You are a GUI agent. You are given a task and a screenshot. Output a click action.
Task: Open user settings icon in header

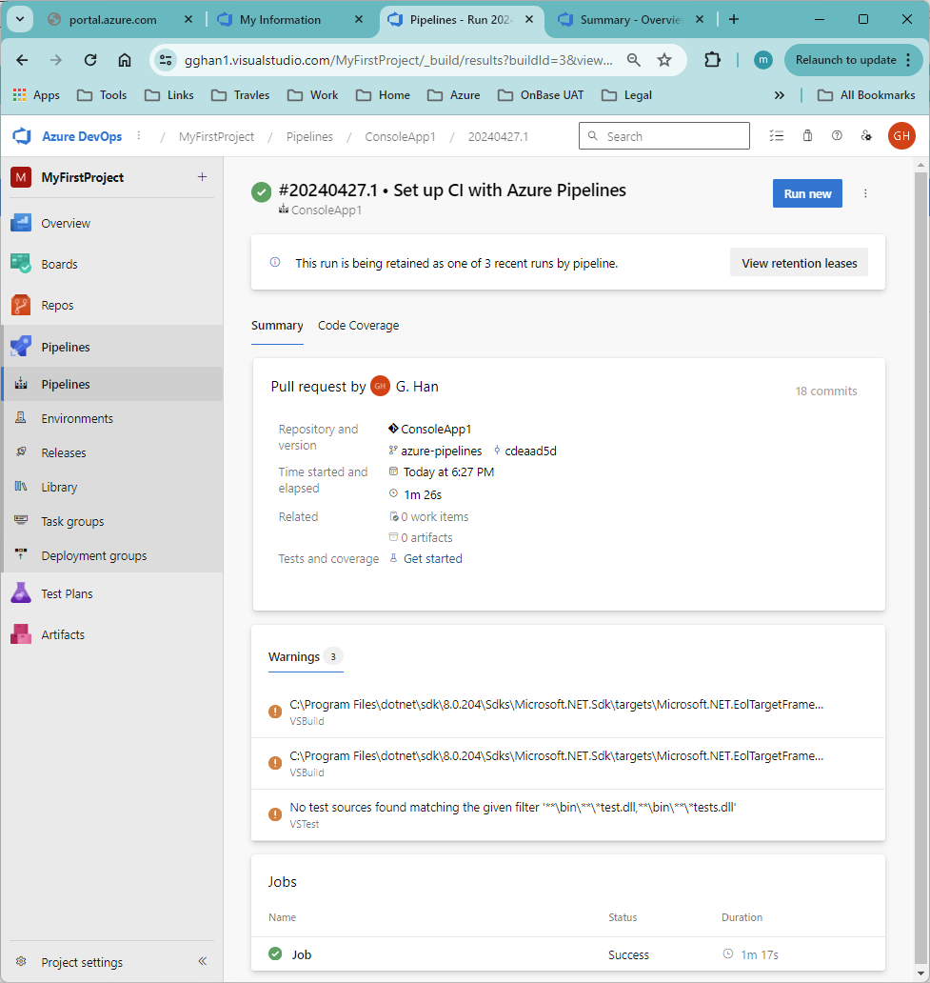[866, 136]
